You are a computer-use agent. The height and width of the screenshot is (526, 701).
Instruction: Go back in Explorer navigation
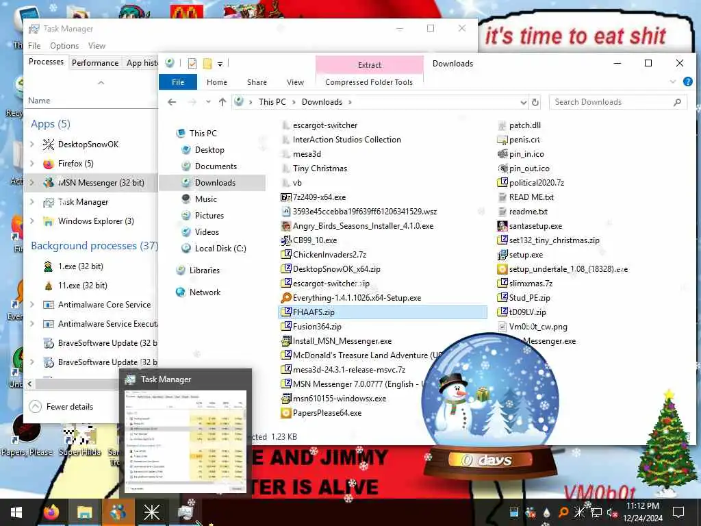coord(172,102)
